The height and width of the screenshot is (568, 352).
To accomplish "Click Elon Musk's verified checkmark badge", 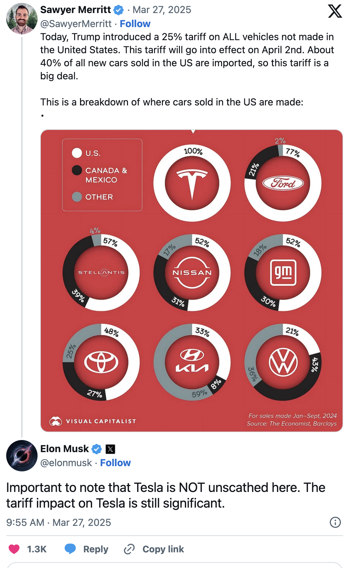I will pyautogui.click(x=97, y=449).
